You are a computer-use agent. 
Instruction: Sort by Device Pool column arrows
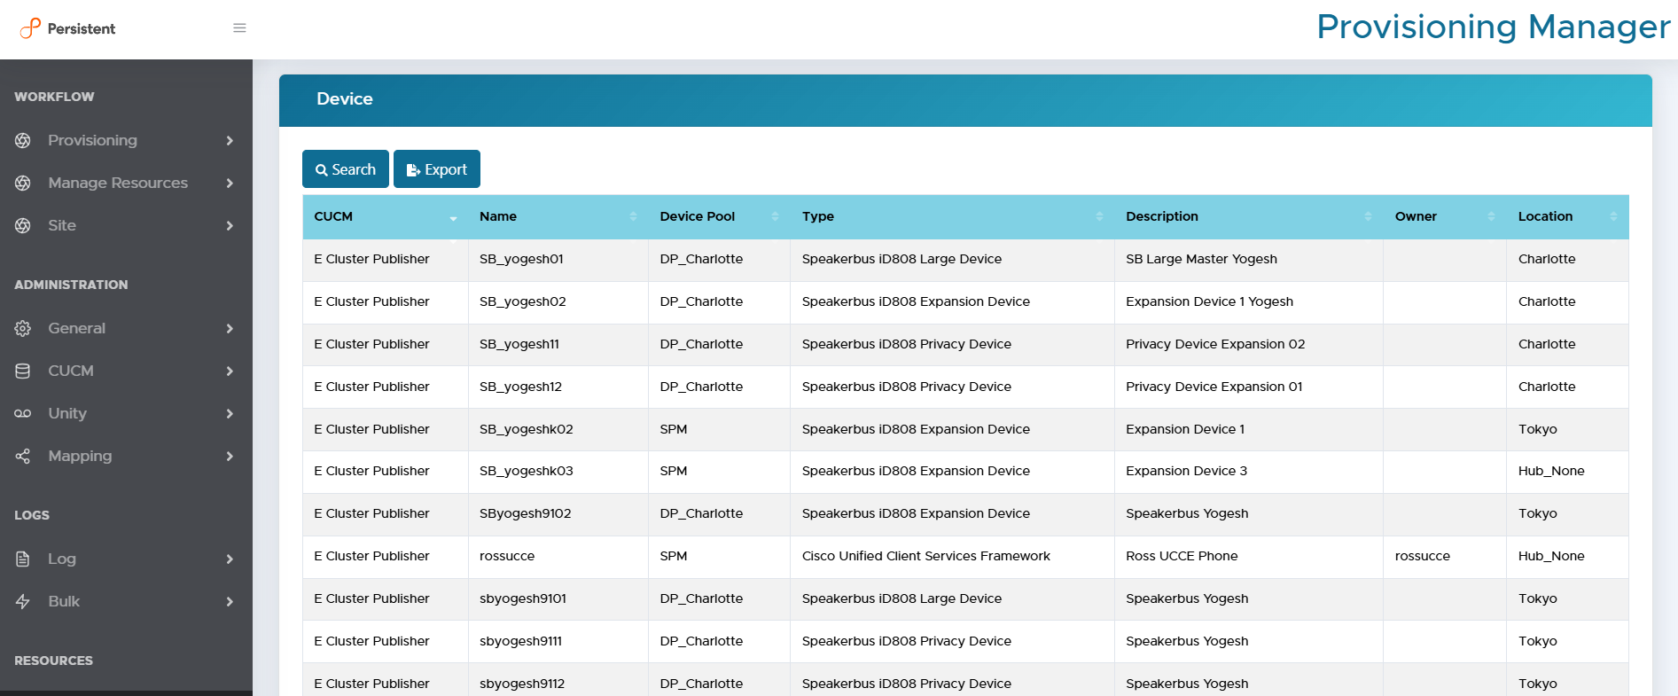tap(775, 216)
